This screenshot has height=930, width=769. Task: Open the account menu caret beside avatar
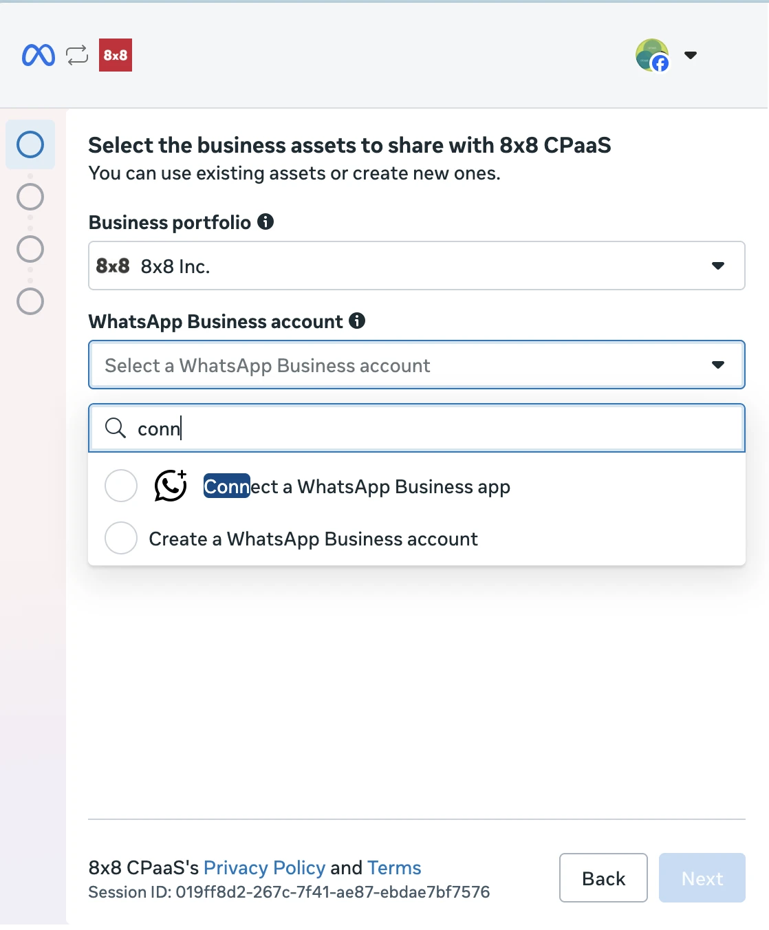tap(691, 55)
